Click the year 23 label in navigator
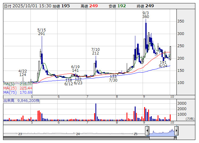The height and width of the screenshot is (143, 199). (x=20, y=134)
